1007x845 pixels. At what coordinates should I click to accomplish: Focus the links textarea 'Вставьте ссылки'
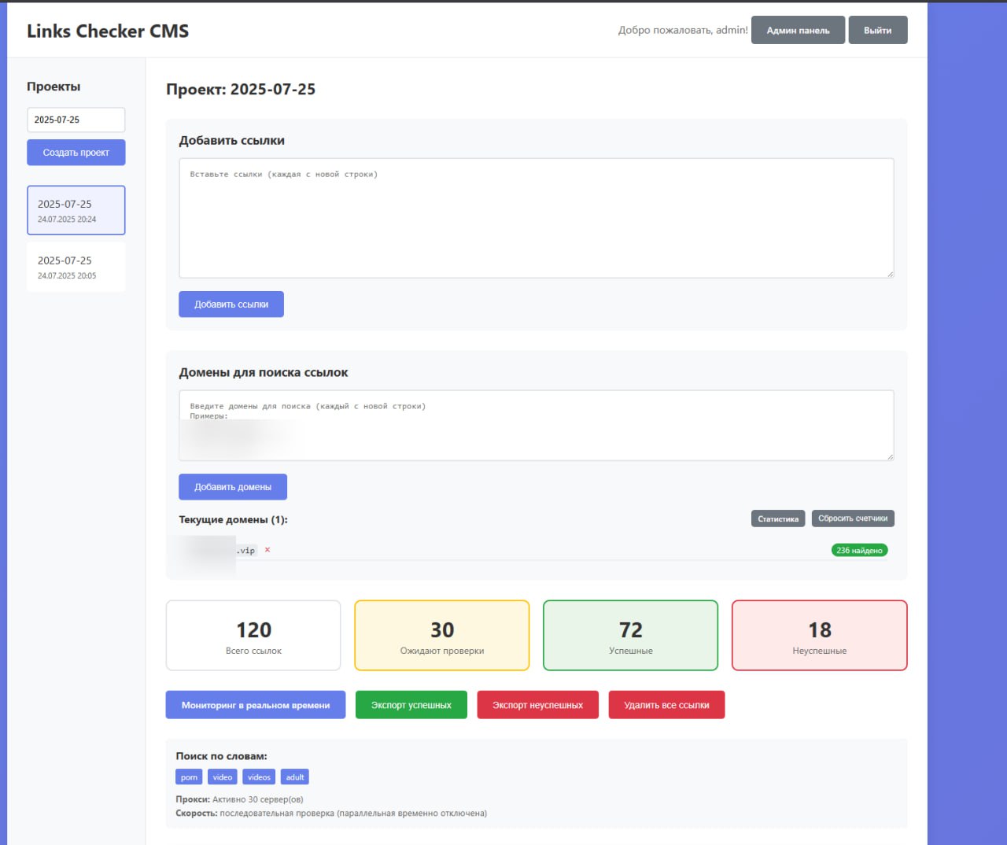pyautogui.click(x=536, y=218)
